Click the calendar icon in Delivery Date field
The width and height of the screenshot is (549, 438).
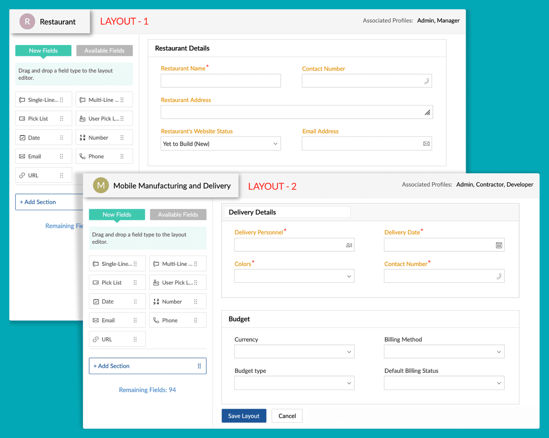pyautogui.click(x=499, y=245)
